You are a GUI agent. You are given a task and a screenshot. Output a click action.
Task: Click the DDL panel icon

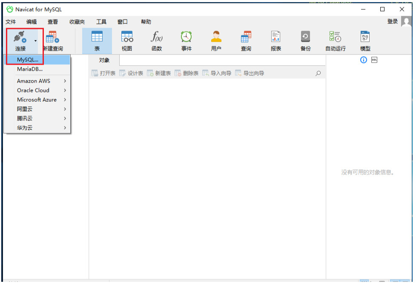(x=374, y=60)
